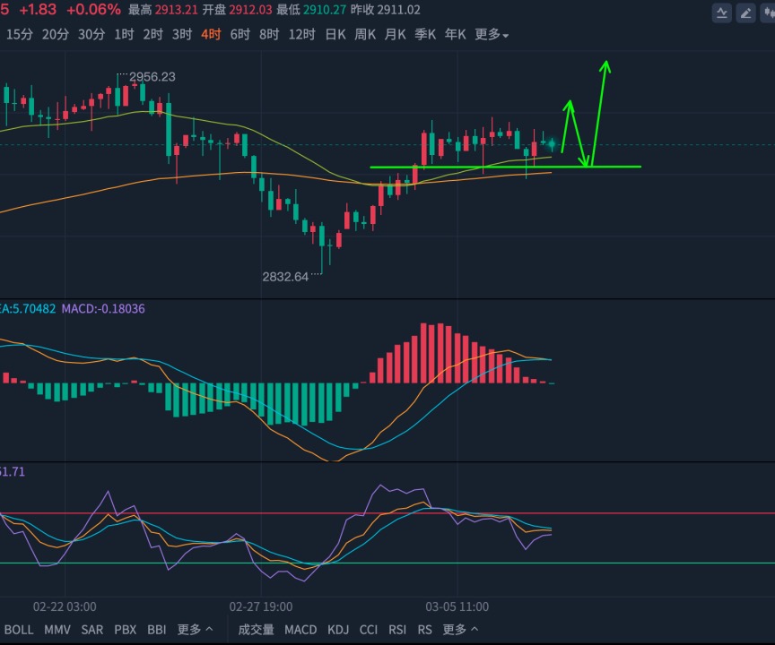Screen dimensions: 775x645
Task: Switch to 30分 timeframe
Action: coord(91,34)
